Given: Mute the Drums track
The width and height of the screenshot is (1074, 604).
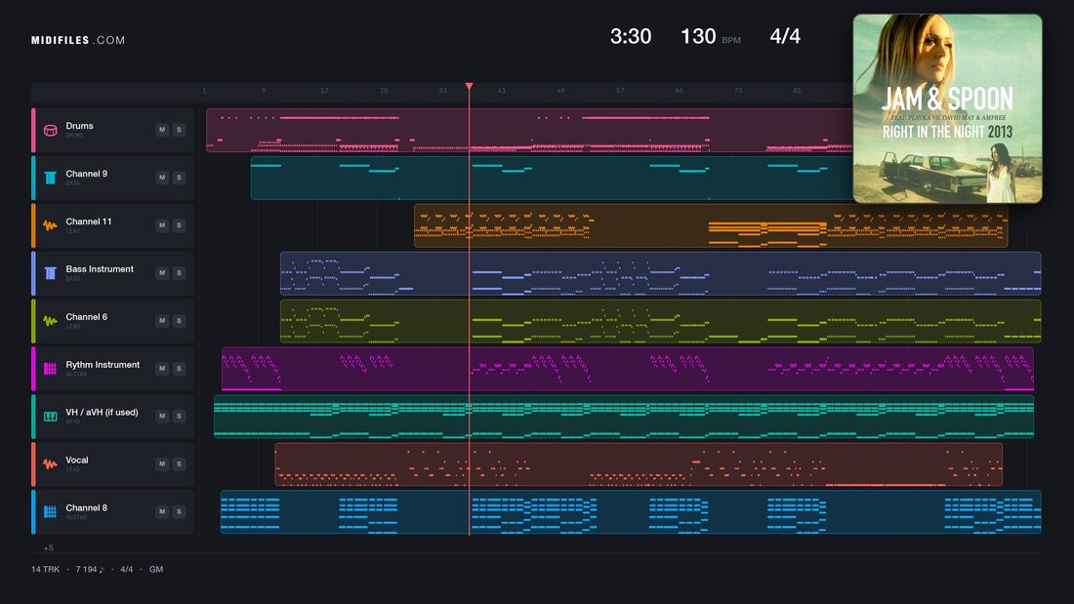Looking at the screenshot, I should [x=162, y=130].
